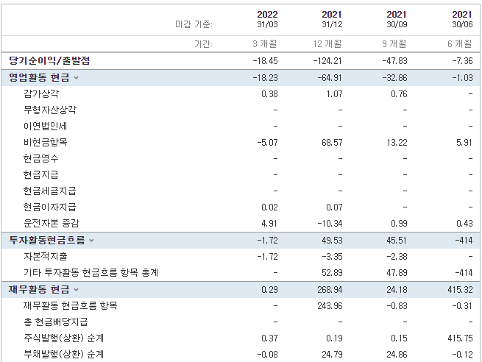The width and height of the screenshot is (482, 362).
Task: Select net income value -124.21
Action: click(327, 61)
